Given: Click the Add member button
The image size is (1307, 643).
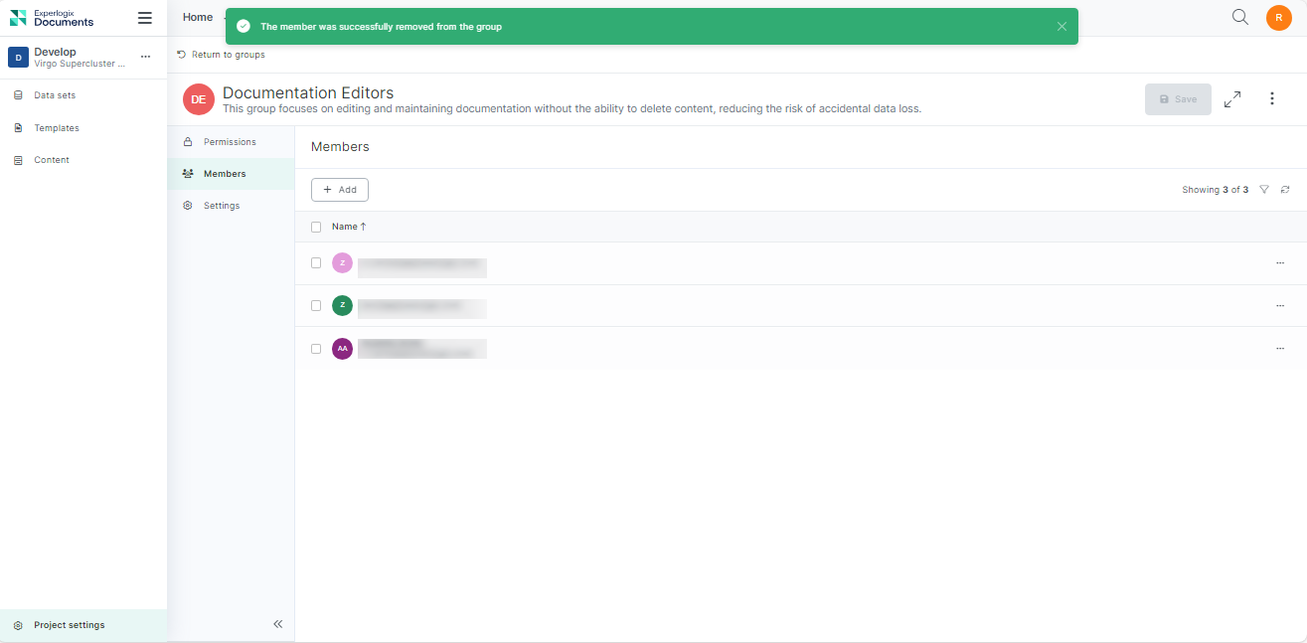Looking at the screenshot, I should coord(340,190).
